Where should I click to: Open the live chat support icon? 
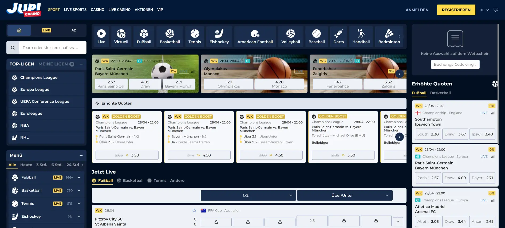(x=496, y=10)
